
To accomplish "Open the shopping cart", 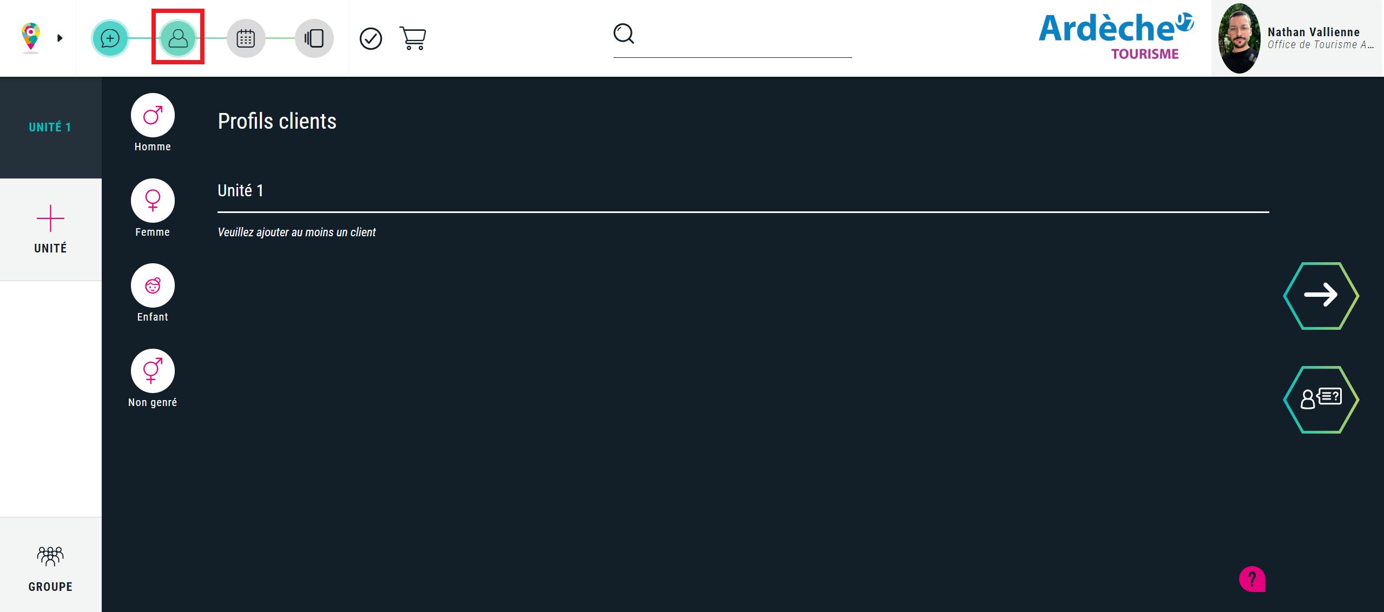I will (x=413, y=38).
